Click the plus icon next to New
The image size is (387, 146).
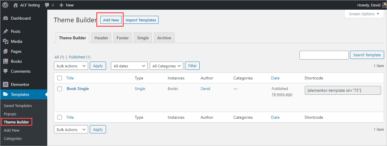[x=61, y=5]
